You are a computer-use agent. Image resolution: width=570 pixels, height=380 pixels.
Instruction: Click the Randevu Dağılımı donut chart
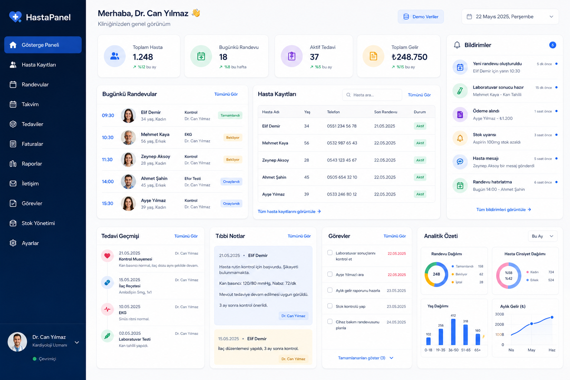point(436,274)
